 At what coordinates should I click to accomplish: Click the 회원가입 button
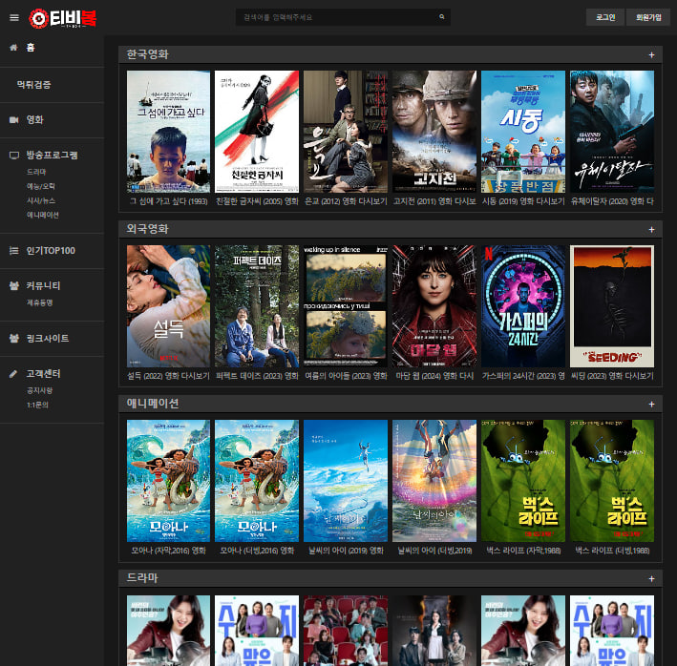(648, 17)
